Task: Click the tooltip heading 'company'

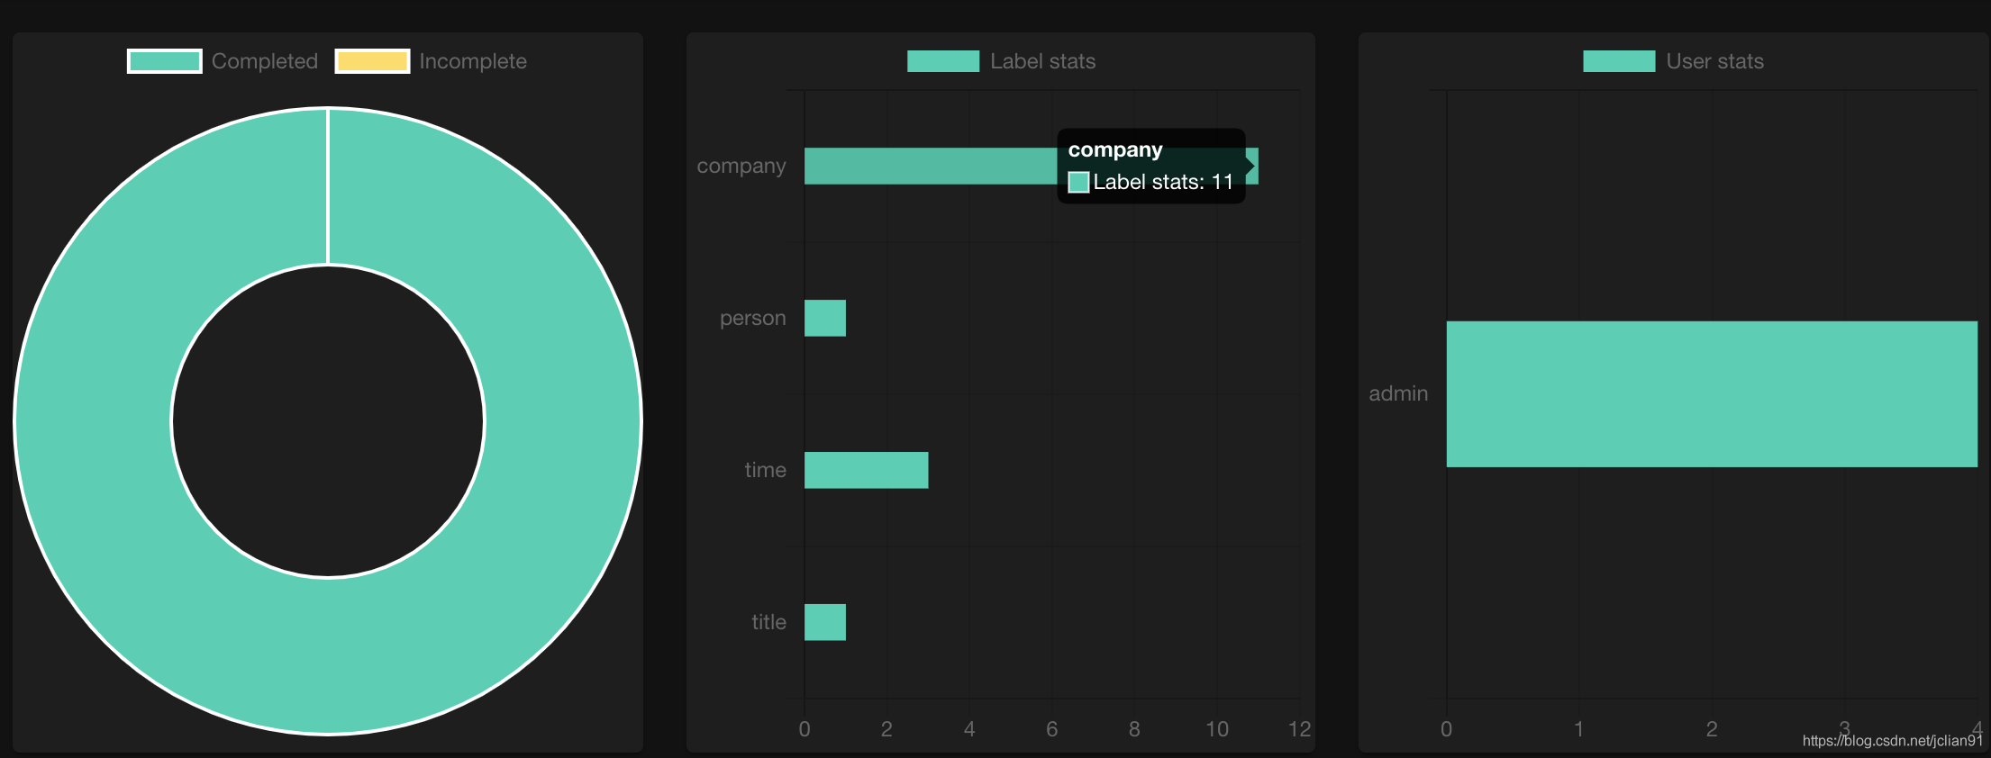Action: pyautogui.click(x=1115, y=149)
